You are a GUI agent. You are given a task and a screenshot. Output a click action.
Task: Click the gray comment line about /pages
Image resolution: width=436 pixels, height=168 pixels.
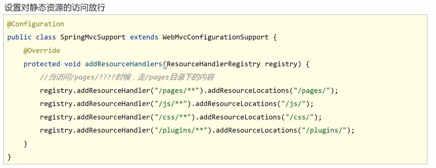click(127, 77)
